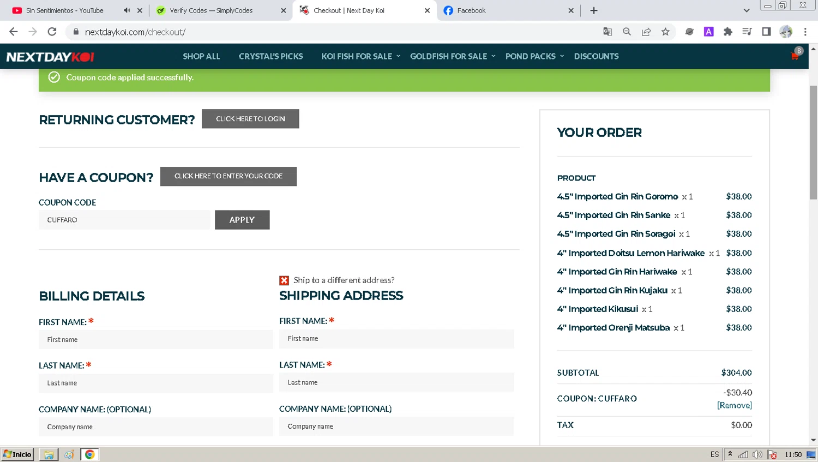Click the shipping Last name field
This screenshot has height=462, width=818.
coord(396,382)
